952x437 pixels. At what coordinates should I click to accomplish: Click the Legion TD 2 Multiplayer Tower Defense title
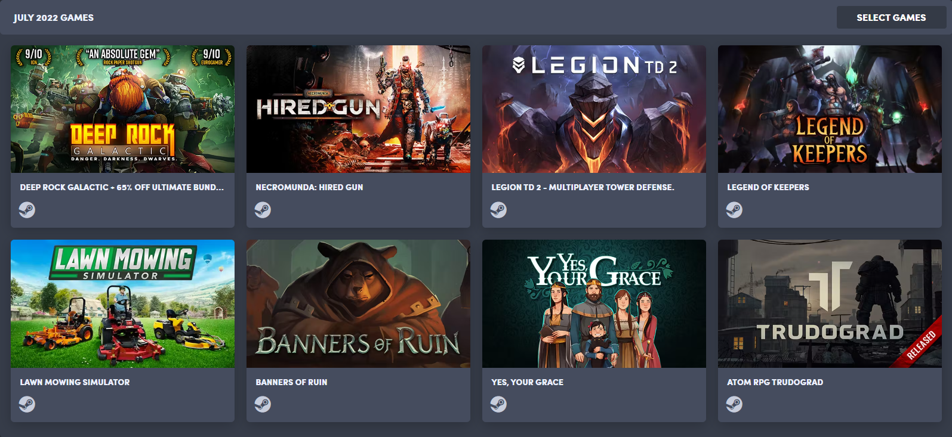click(583, 187)
